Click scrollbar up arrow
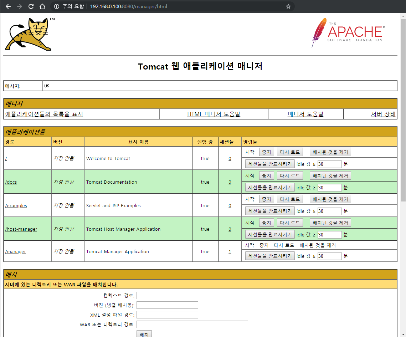The width and height of the screenshot is (406, 337). (x=403, y=16)
